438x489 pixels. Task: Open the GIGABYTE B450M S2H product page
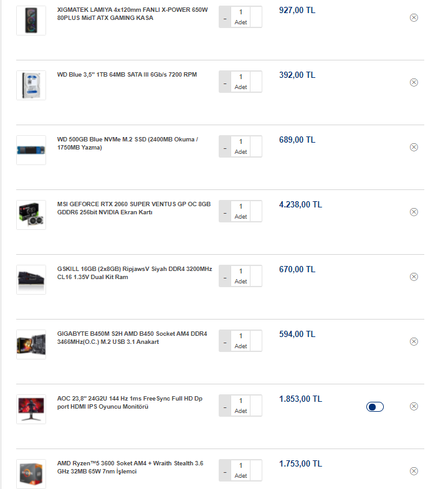[132, 338]
